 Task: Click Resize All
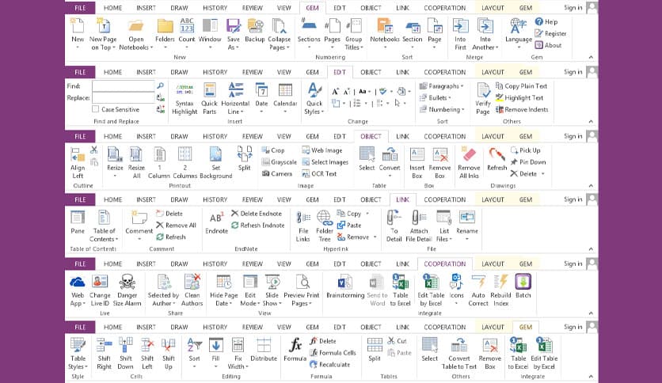click(x=136, y=162)
